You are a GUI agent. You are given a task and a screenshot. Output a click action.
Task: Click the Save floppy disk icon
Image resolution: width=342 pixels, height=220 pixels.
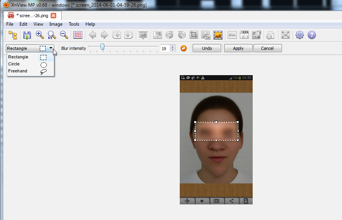pyautogui.click(x=27, y=35)
